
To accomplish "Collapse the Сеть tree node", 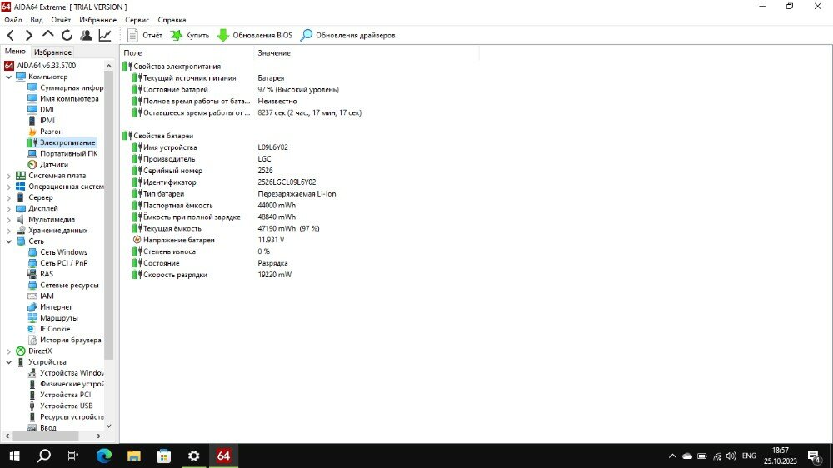I will click(x=8, y=241).
